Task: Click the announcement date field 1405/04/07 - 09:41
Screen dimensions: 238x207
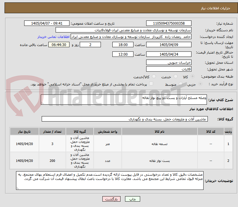Action: click(x=47, y=23)
